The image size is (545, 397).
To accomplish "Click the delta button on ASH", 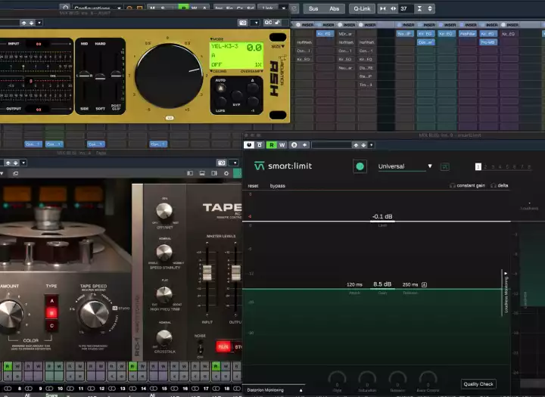I will click(252, 88).
